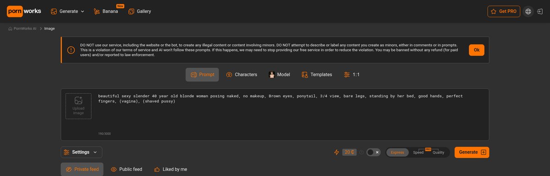
Task: Click the info icon beside credits
Action: tap(362, 152)
